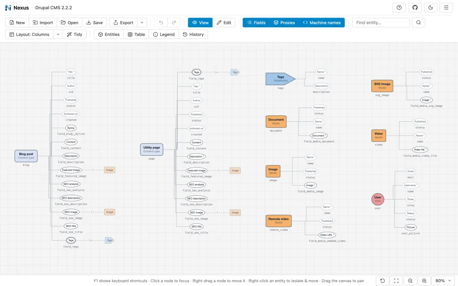Viewport: 458px width, 286px height.
Task: Open the Table panel
Action: 137,34
